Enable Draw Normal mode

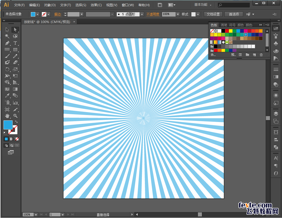pos(6,146)
